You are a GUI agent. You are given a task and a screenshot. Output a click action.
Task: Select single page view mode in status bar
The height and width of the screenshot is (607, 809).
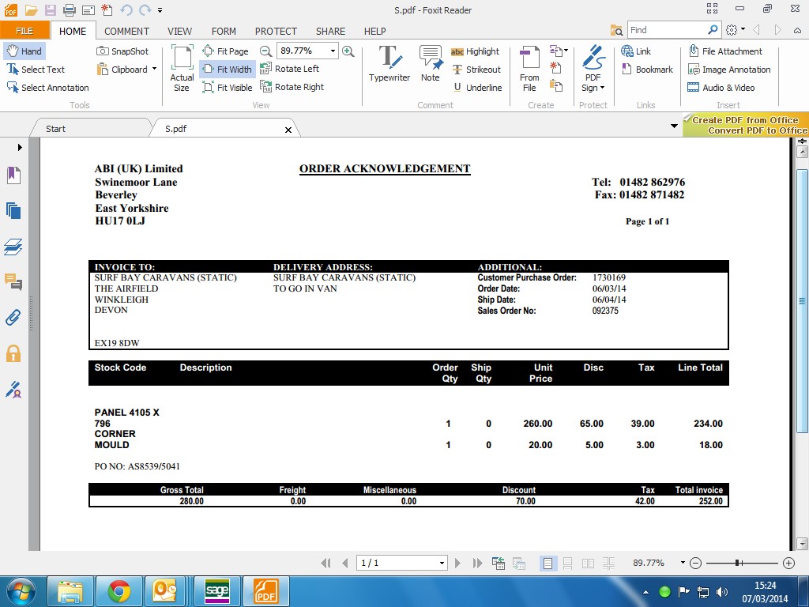coord(548,563)
